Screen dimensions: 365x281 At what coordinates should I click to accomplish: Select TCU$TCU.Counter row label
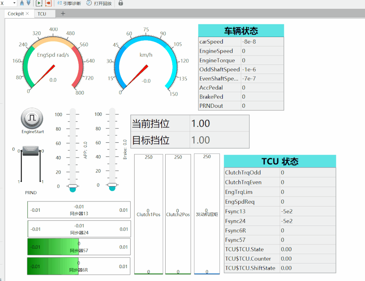(248, 259)
